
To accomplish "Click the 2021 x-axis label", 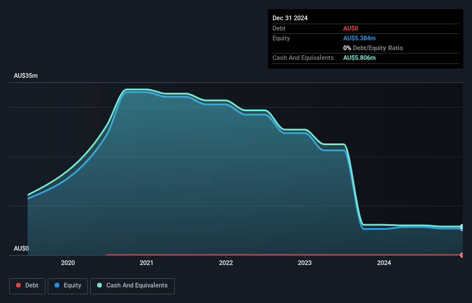I will [x=147, y=263].
